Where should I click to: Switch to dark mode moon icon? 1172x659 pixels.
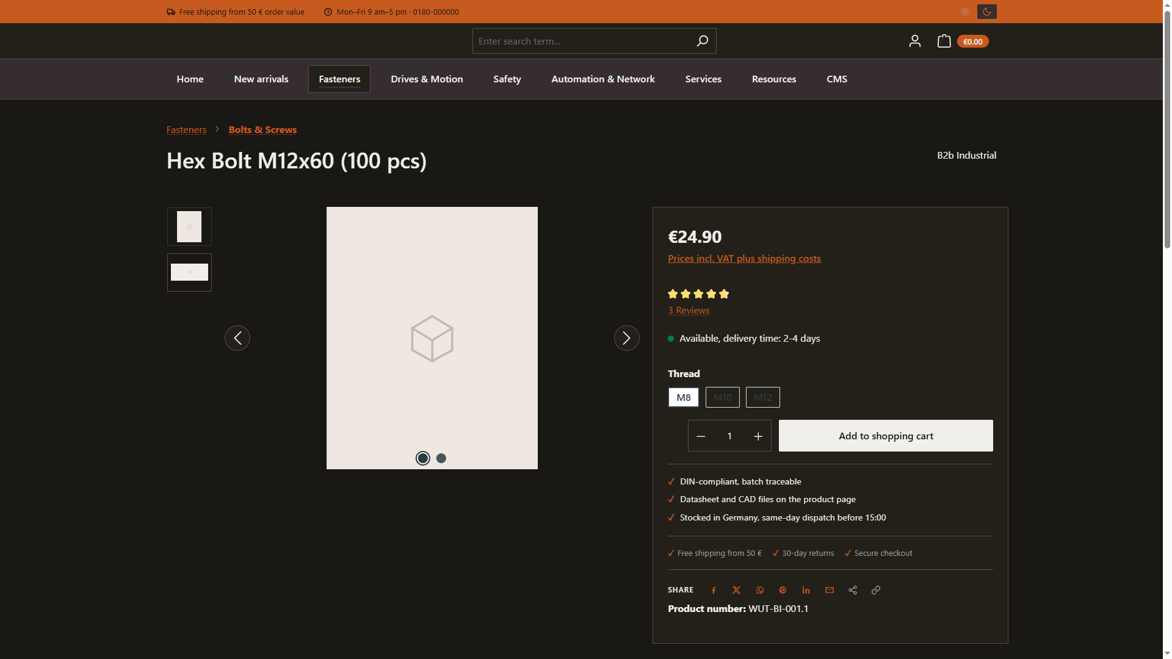click(x=987, y=12)
